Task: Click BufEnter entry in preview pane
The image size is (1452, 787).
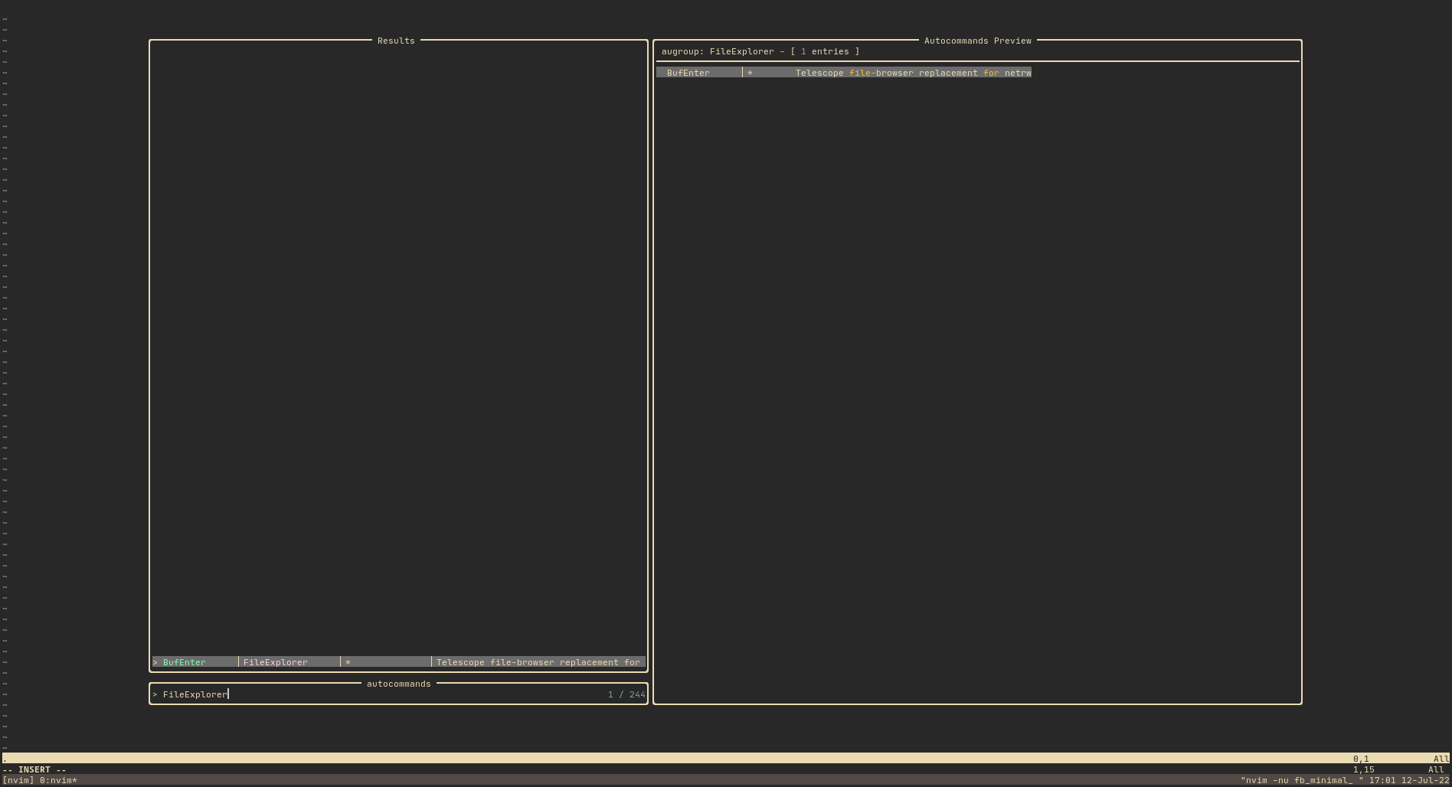Action: point(688,73)
